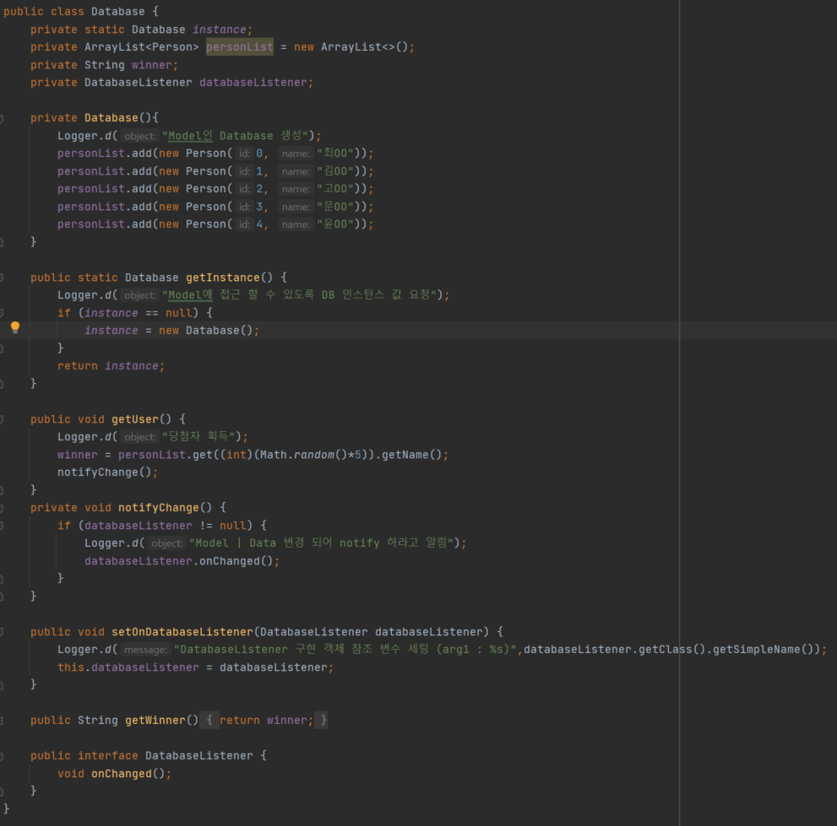Collapse the if (instance == null) block fold marker
This screenshot has height=826, width=837.
point(2,313)
